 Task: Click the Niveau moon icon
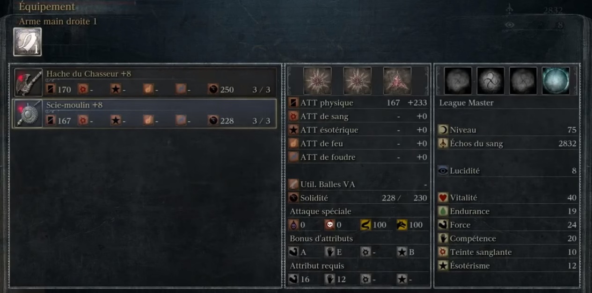click(443, 130)
